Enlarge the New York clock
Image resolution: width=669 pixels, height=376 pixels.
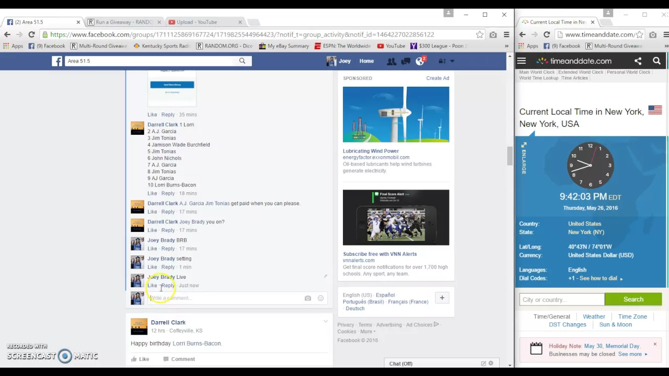point(524,158)
